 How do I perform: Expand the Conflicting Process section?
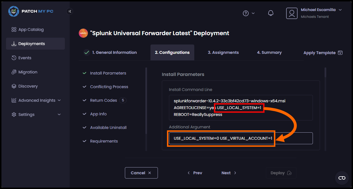coord(109,87)
